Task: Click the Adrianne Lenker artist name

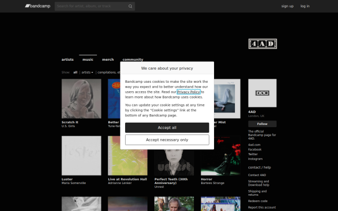Action: [119, 183]
